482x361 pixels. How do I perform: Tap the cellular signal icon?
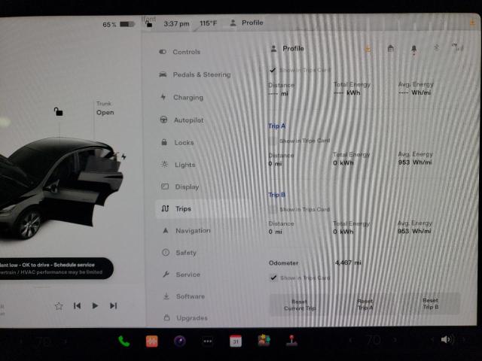point(457,47)
